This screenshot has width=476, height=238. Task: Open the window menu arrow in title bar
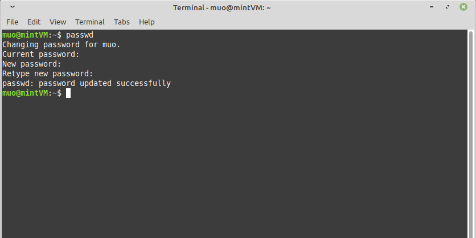coord(13,7)
